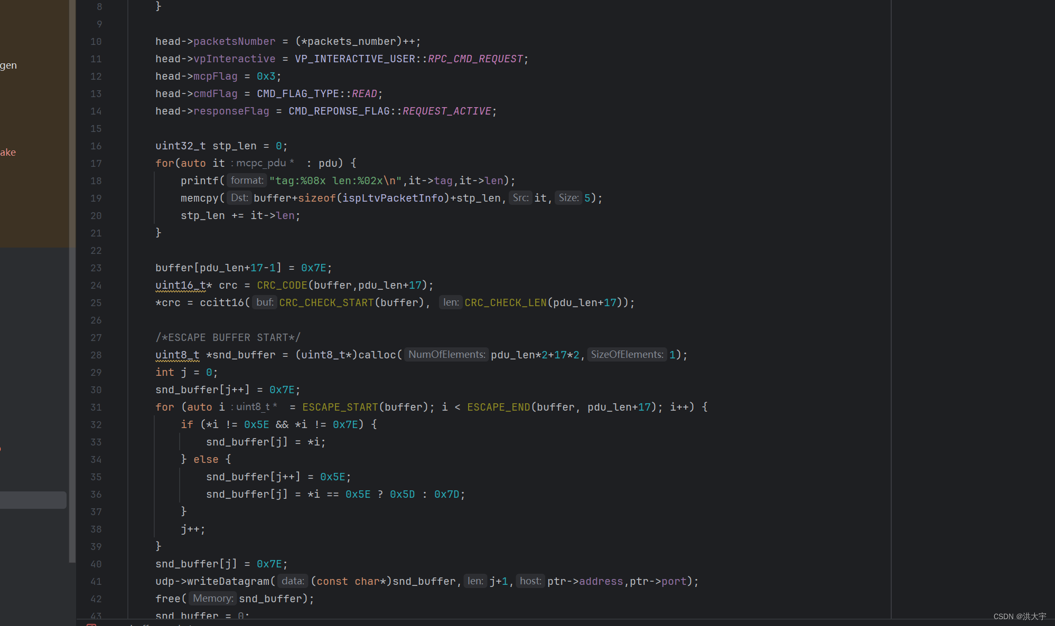
Task: Click REQUEST_ACTIVE on line 14
Action: [447, 111]
